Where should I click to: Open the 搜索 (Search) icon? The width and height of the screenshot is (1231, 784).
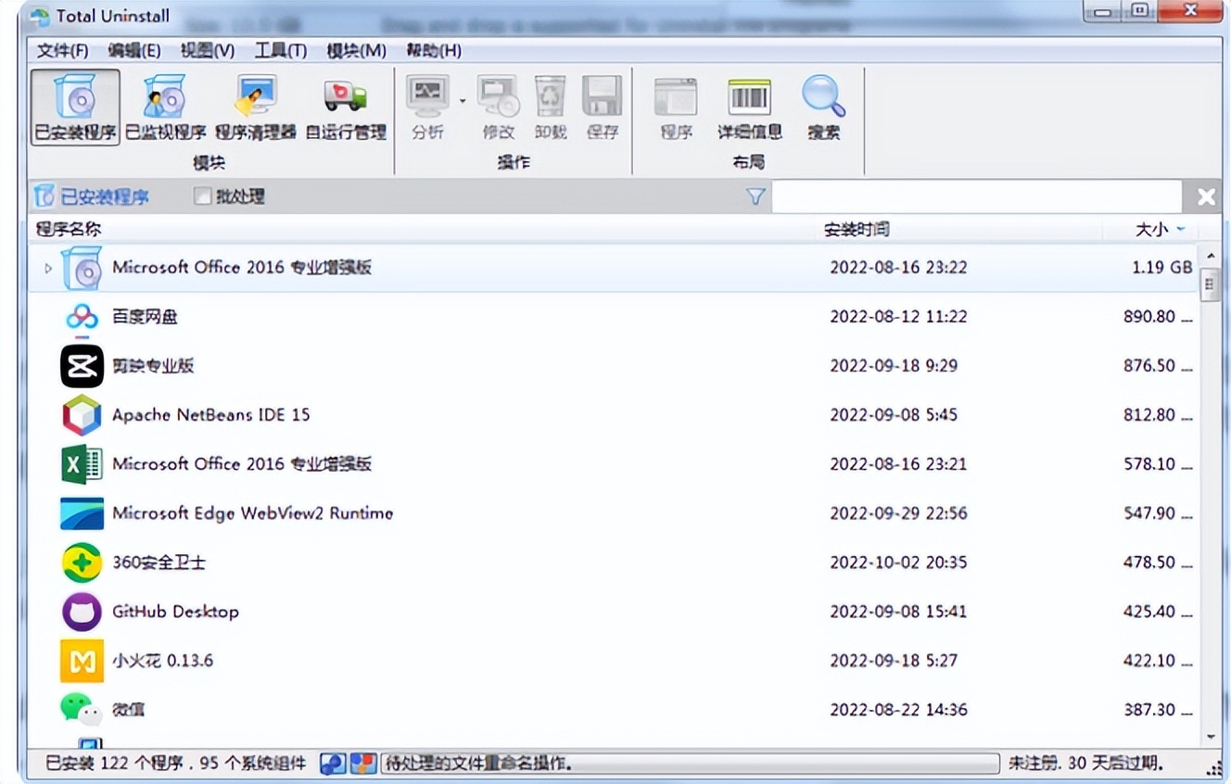(x=823, y=107)
